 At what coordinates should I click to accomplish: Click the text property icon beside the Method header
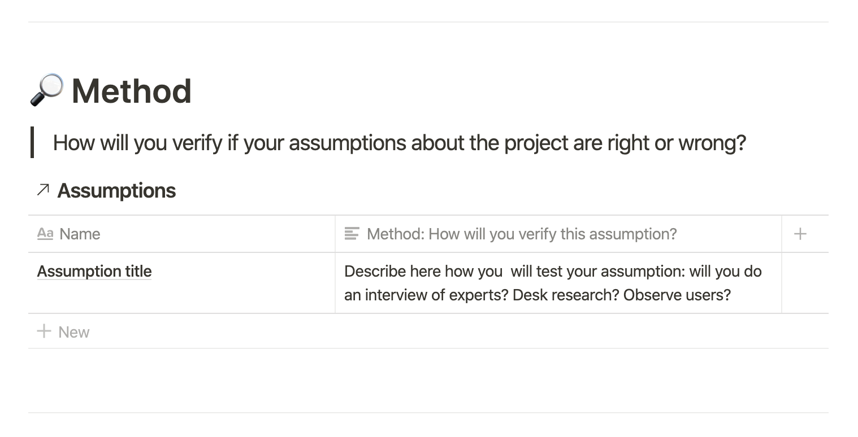pos(352,233)
